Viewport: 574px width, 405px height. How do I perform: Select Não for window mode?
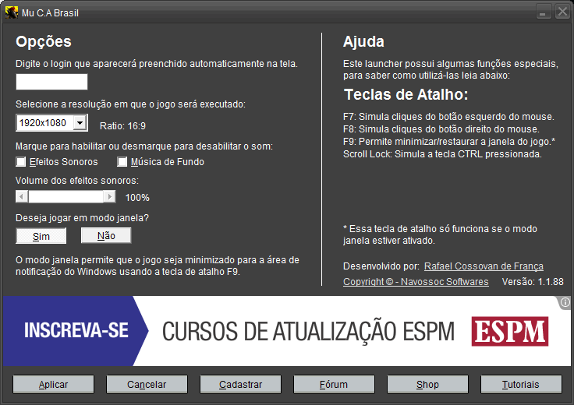(106, 236)
